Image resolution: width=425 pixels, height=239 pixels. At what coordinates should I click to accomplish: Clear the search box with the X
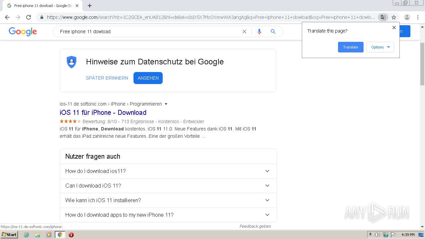pyautogui.click(x=244, y=32)
